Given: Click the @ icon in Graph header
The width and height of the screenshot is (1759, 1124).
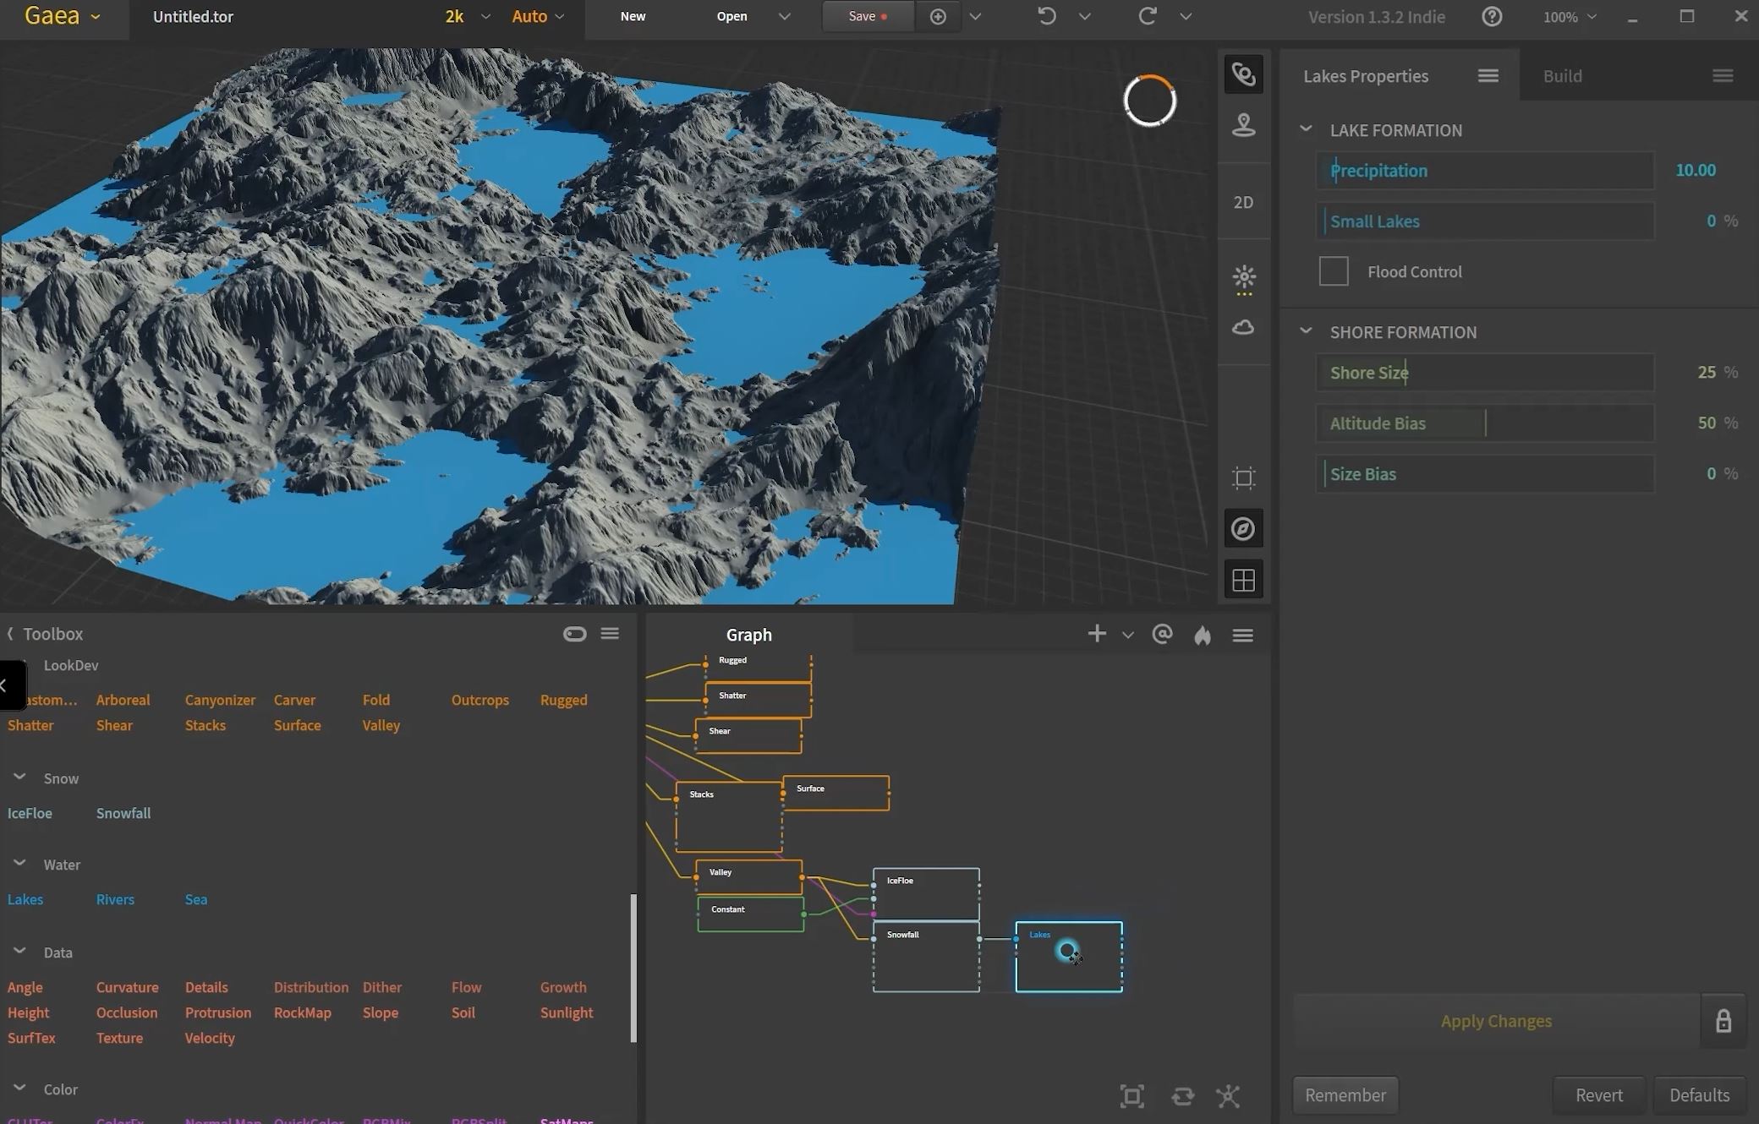Looking at the screenshot, I should click(1162, 635).
